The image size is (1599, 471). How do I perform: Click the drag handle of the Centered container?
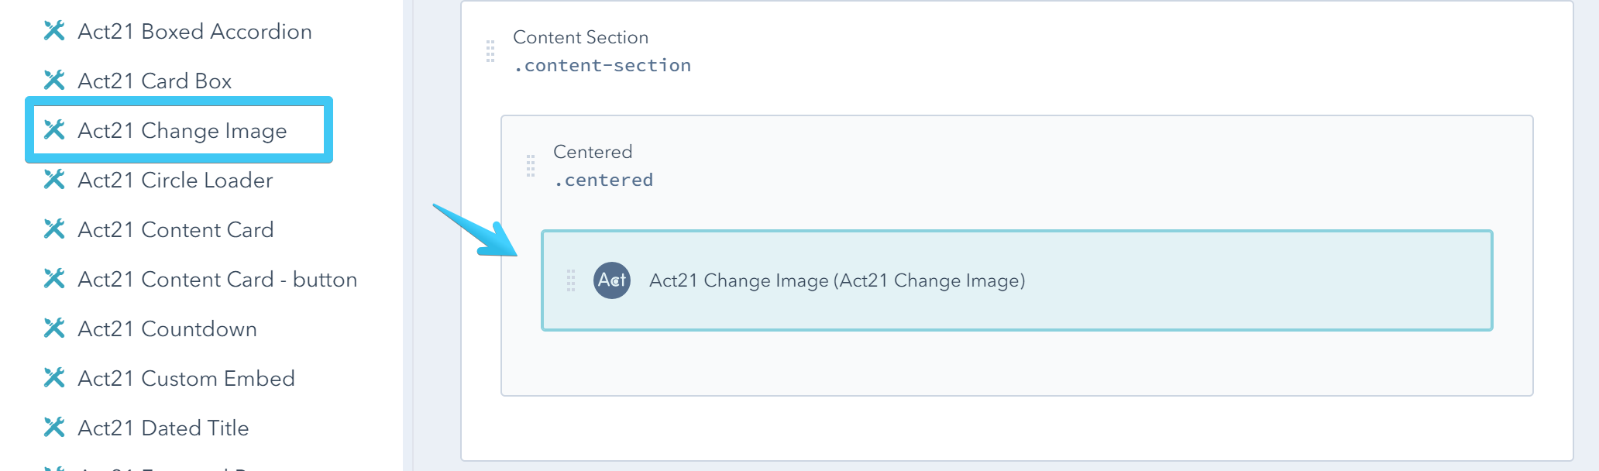pos(531,164)
